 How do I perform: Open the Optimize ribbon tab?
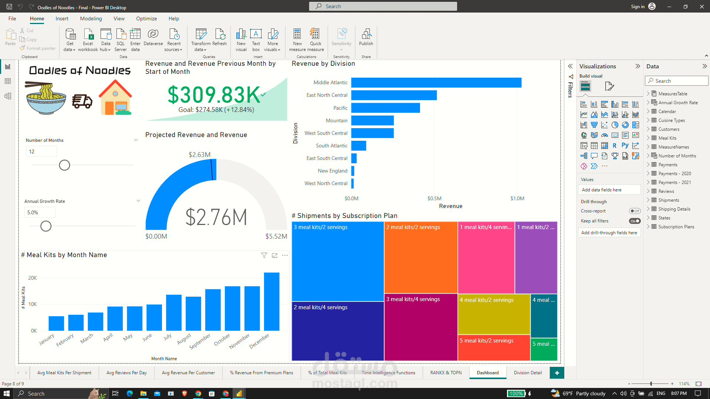pyautogui.click(x=146, y=18)
